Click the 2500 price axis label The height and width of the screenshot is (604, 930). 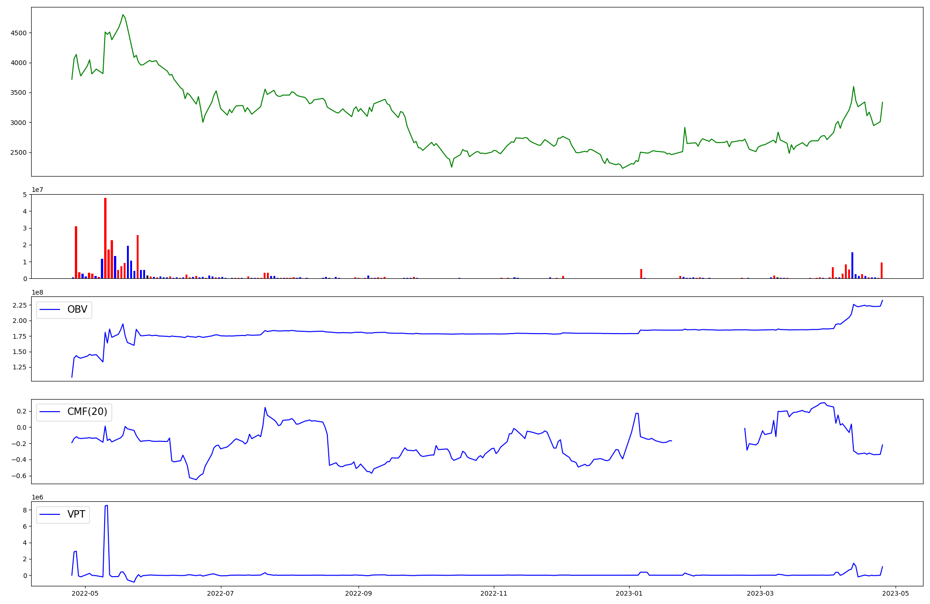tap(20, 153)
